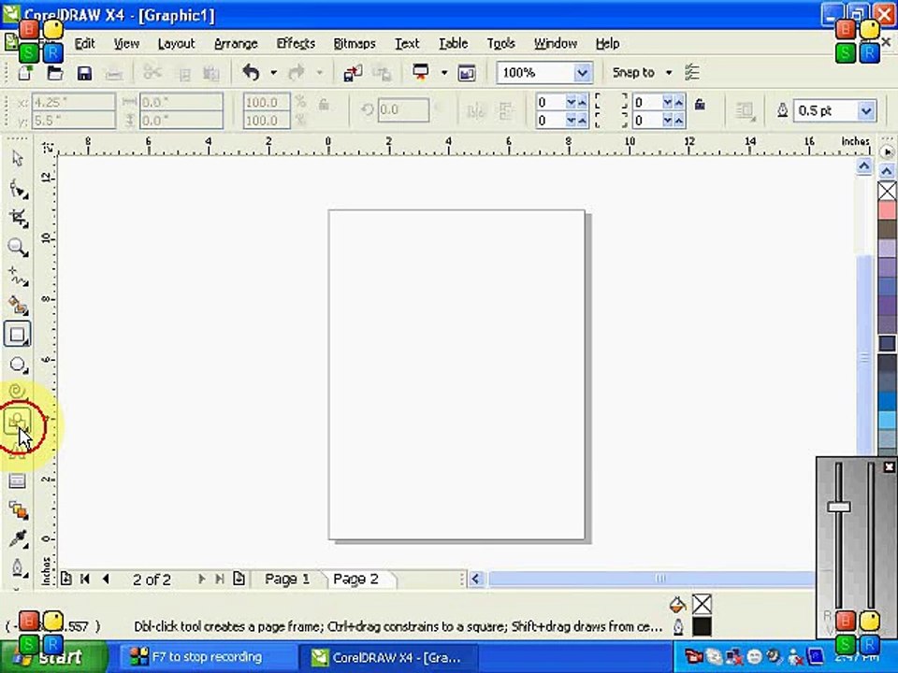The image size is (898, 673).
Task: Select the Zoom magnifier tool
Action: (18, 247)
